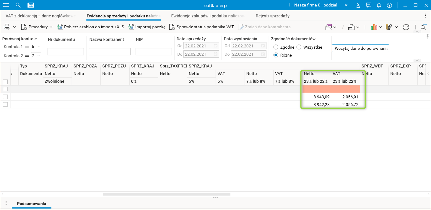The height and width of the screenshot is (210, 431).
Task: Expand the export layout dropdown arrow
Action: tap(358, 27)
